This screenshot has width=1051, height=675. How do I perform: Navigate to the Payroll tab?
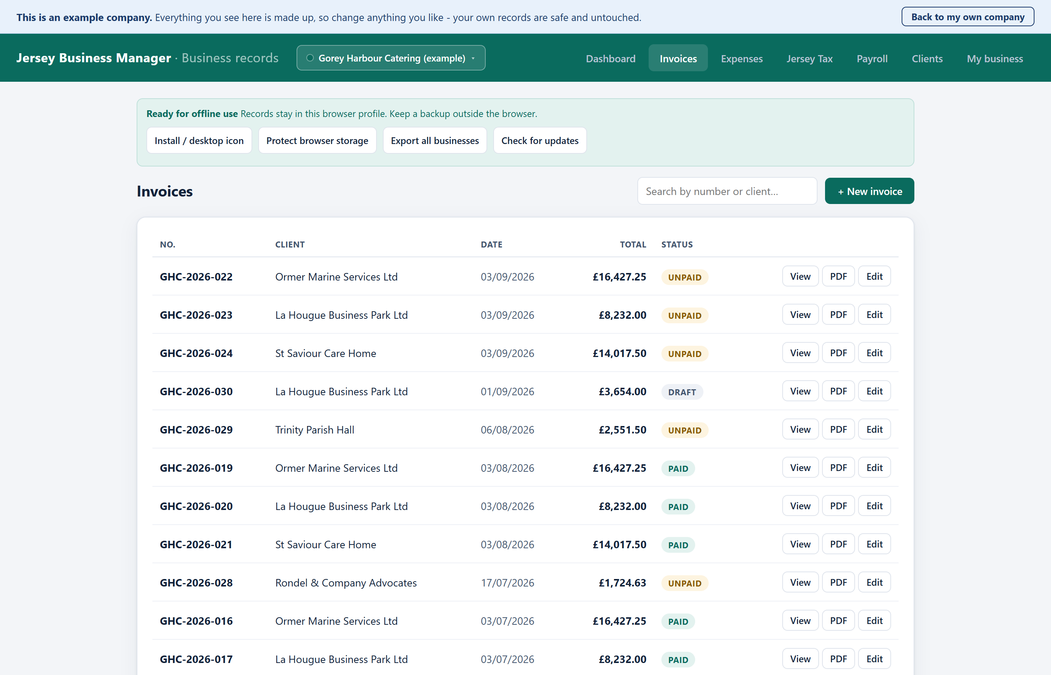click(872, 58)
